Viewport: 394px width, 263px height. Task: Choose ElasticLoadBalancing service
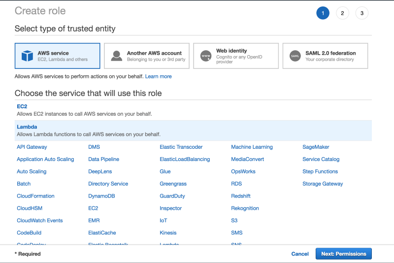(x=185, y=159)
